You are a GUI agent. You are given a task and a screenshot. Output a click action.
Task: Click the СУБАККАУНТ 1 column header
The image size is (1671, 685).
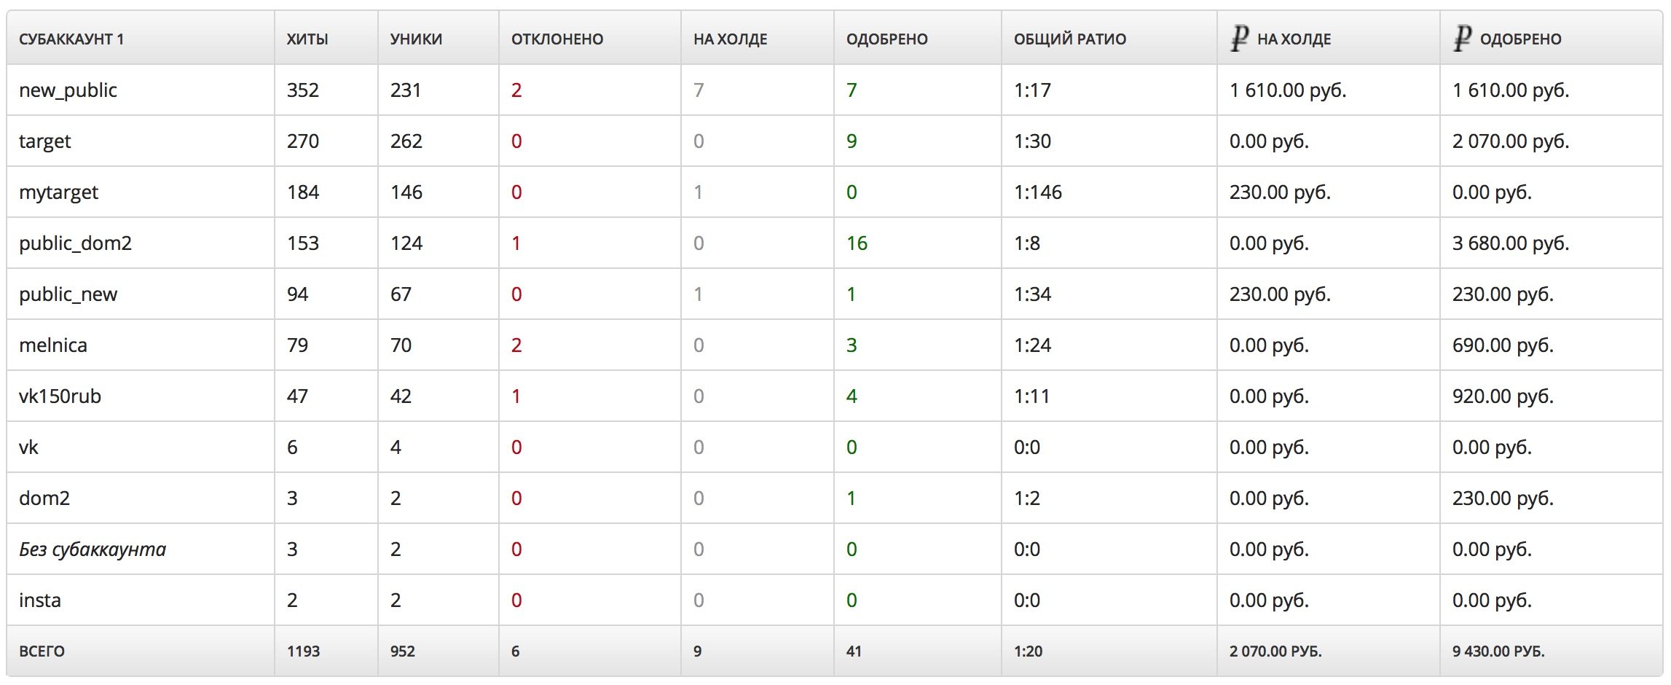(71, 39)
